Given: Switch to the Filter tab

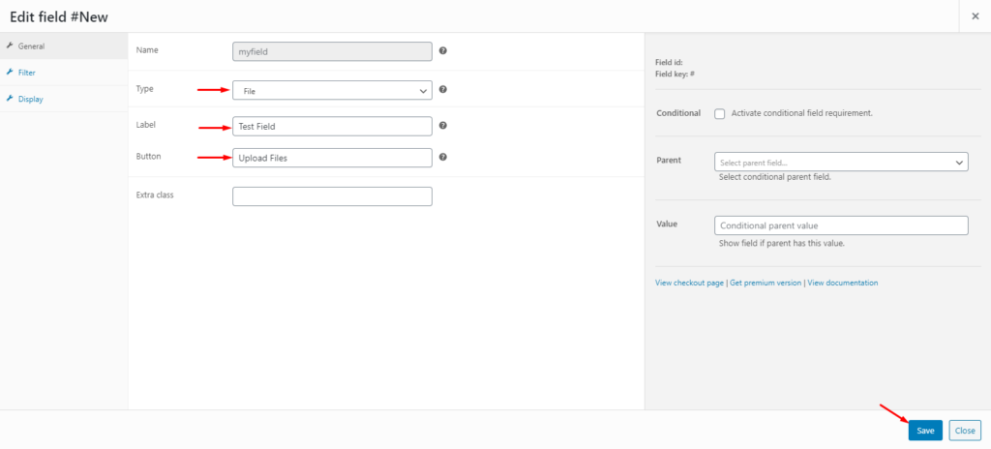Looking at the screenshot, I should pos(27,72).
